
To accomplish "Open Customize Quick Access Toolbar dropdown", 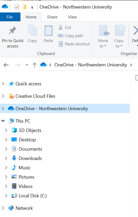I will [x=32, y=8].
